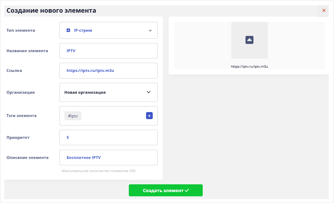Click the stream preview thumbnail

click(250, 40)
